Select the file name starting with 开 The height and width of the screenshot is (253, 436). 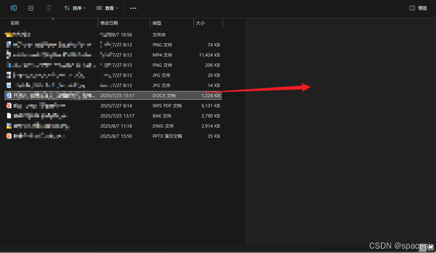54,96
